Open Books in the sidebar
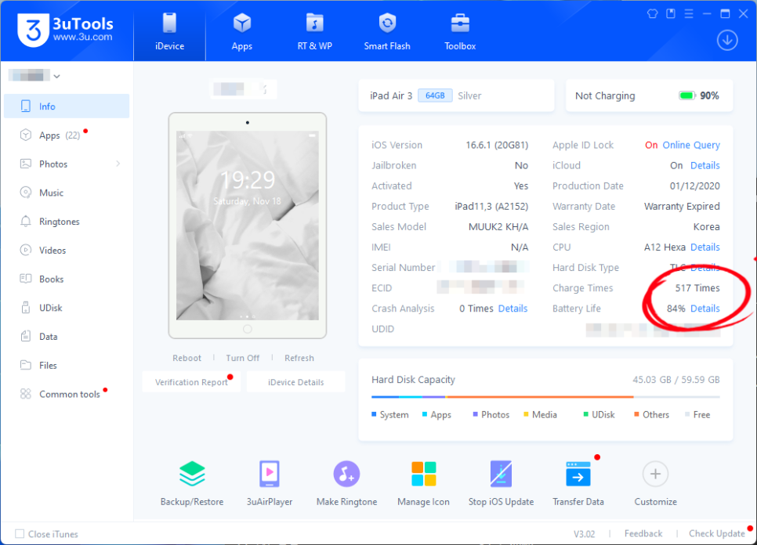The width and height of the screenshot is (757, 545). coord(67,280)
